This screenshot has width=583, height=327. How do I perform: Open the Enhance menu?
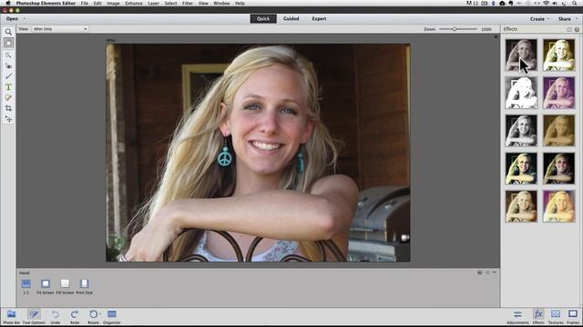134,3
